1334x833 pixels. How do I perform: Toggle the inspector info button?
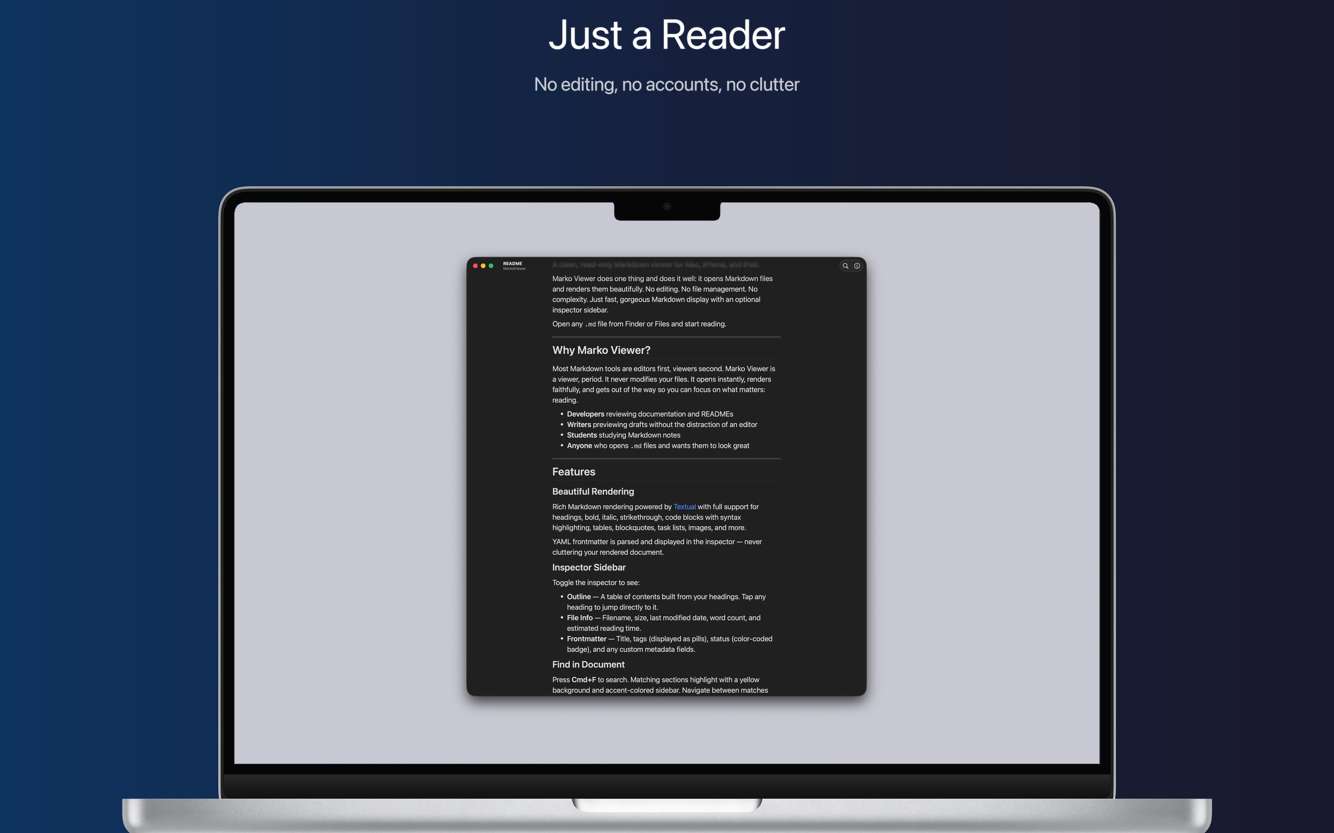click(x=857, y=266)
